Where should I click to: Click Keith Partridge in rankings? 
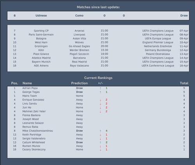point(32,135)
